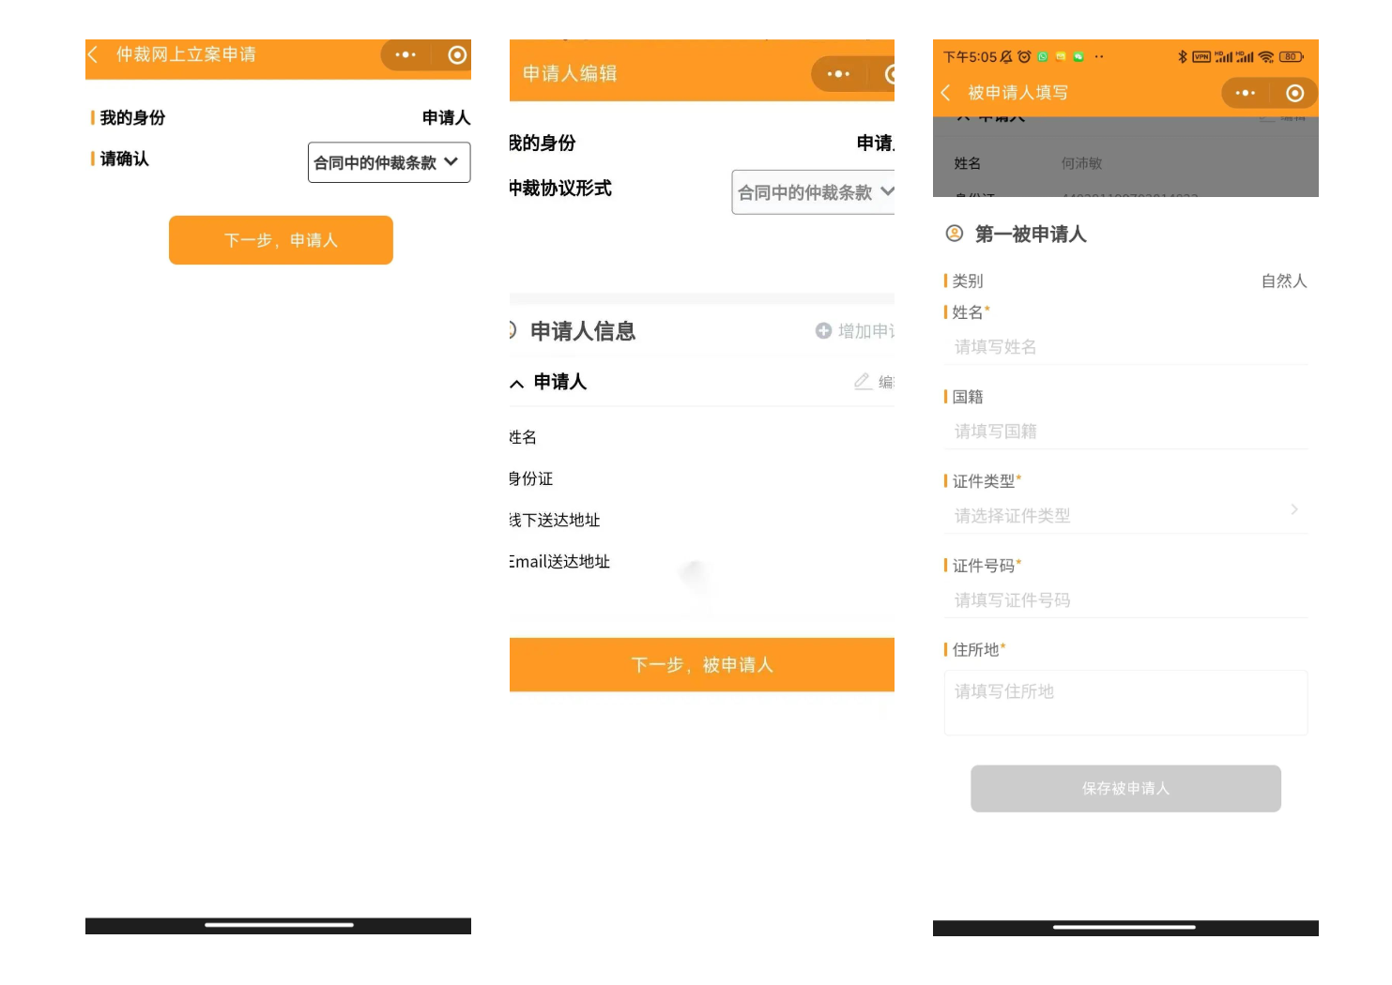Select the 何沛敏 name value
Viewport: 1392px width, 985px height.
1081,163
